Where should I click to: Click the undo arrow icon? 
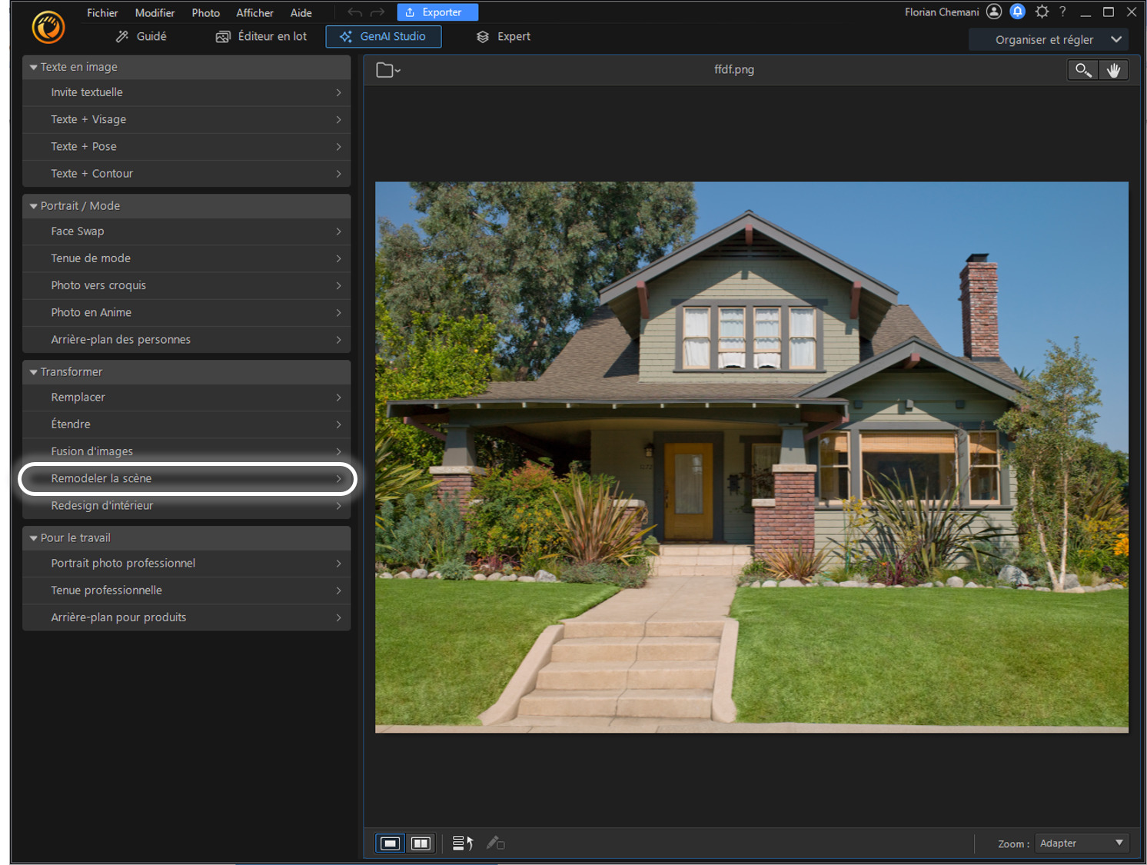coord(354,12)
